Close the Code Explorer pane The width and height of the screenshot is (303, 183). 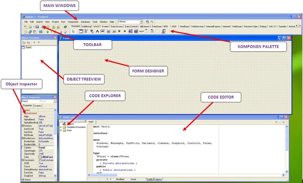pyautogui.click(x=85, y=121)
